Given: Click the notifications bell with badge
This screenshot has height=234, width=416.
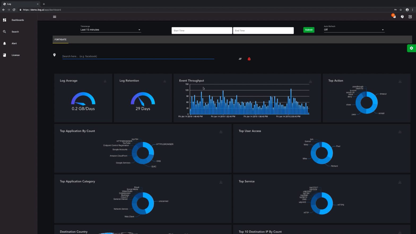Looking at the screenshot, I should 394,16.
